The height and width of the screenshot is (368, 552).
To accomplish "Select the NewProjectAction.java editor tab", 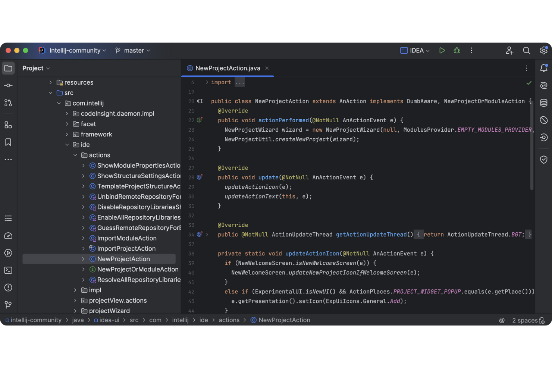I will pyautogui.click(x=228, y=68).
